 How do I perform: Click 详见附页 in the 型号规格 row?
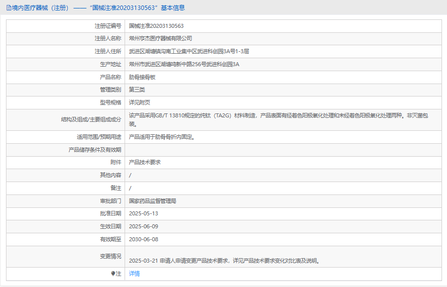coord(140,102)
